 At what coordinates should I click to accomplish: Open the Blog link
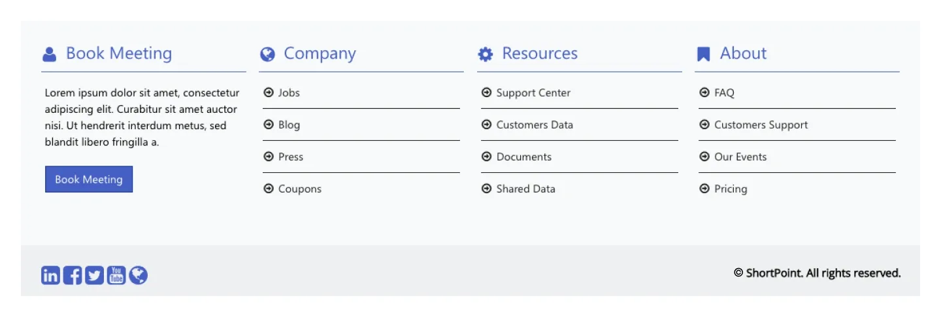click(289, 125)
